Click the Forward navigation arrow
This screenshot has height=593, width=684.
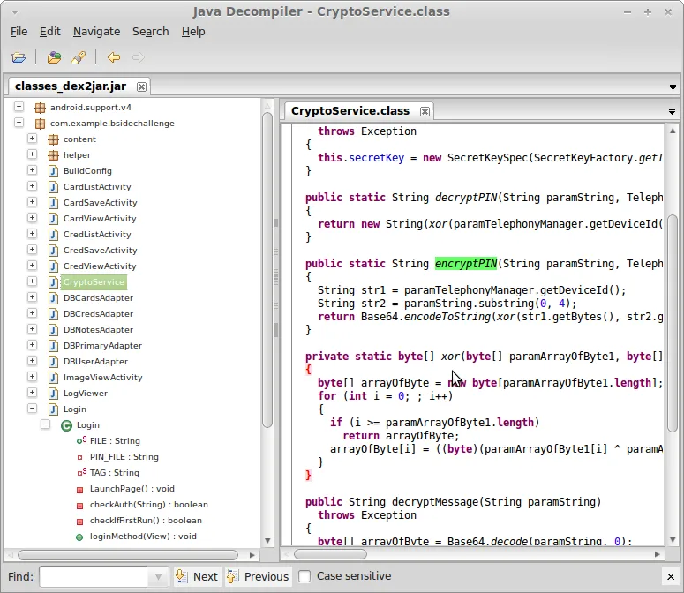pos(139,57)
